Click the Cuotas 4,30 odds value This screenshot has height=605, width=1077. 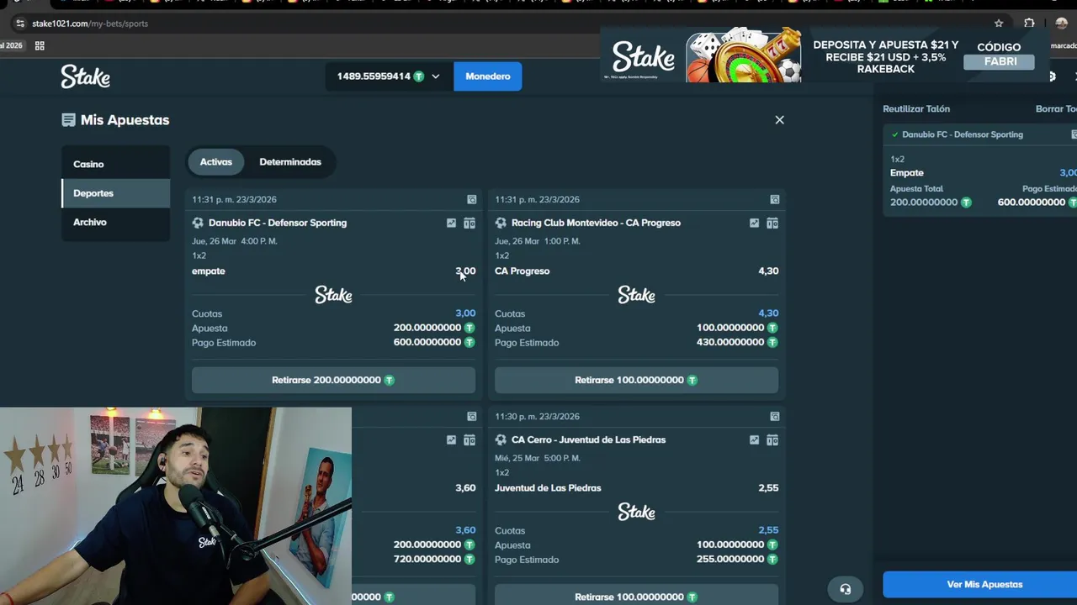coord(768,313)
